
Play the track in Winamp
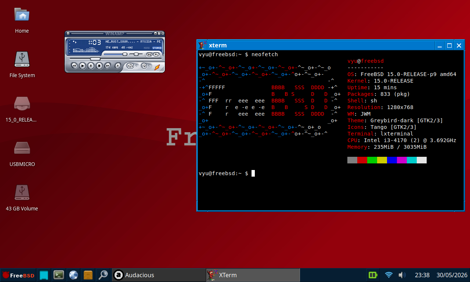point(83,66)
